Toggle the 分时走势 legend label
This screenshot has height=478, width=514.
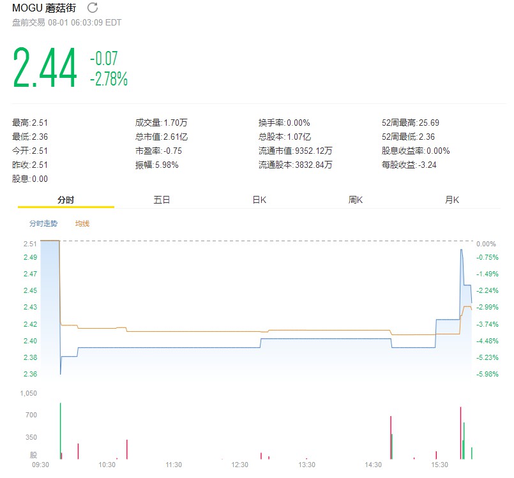(43, 223)
